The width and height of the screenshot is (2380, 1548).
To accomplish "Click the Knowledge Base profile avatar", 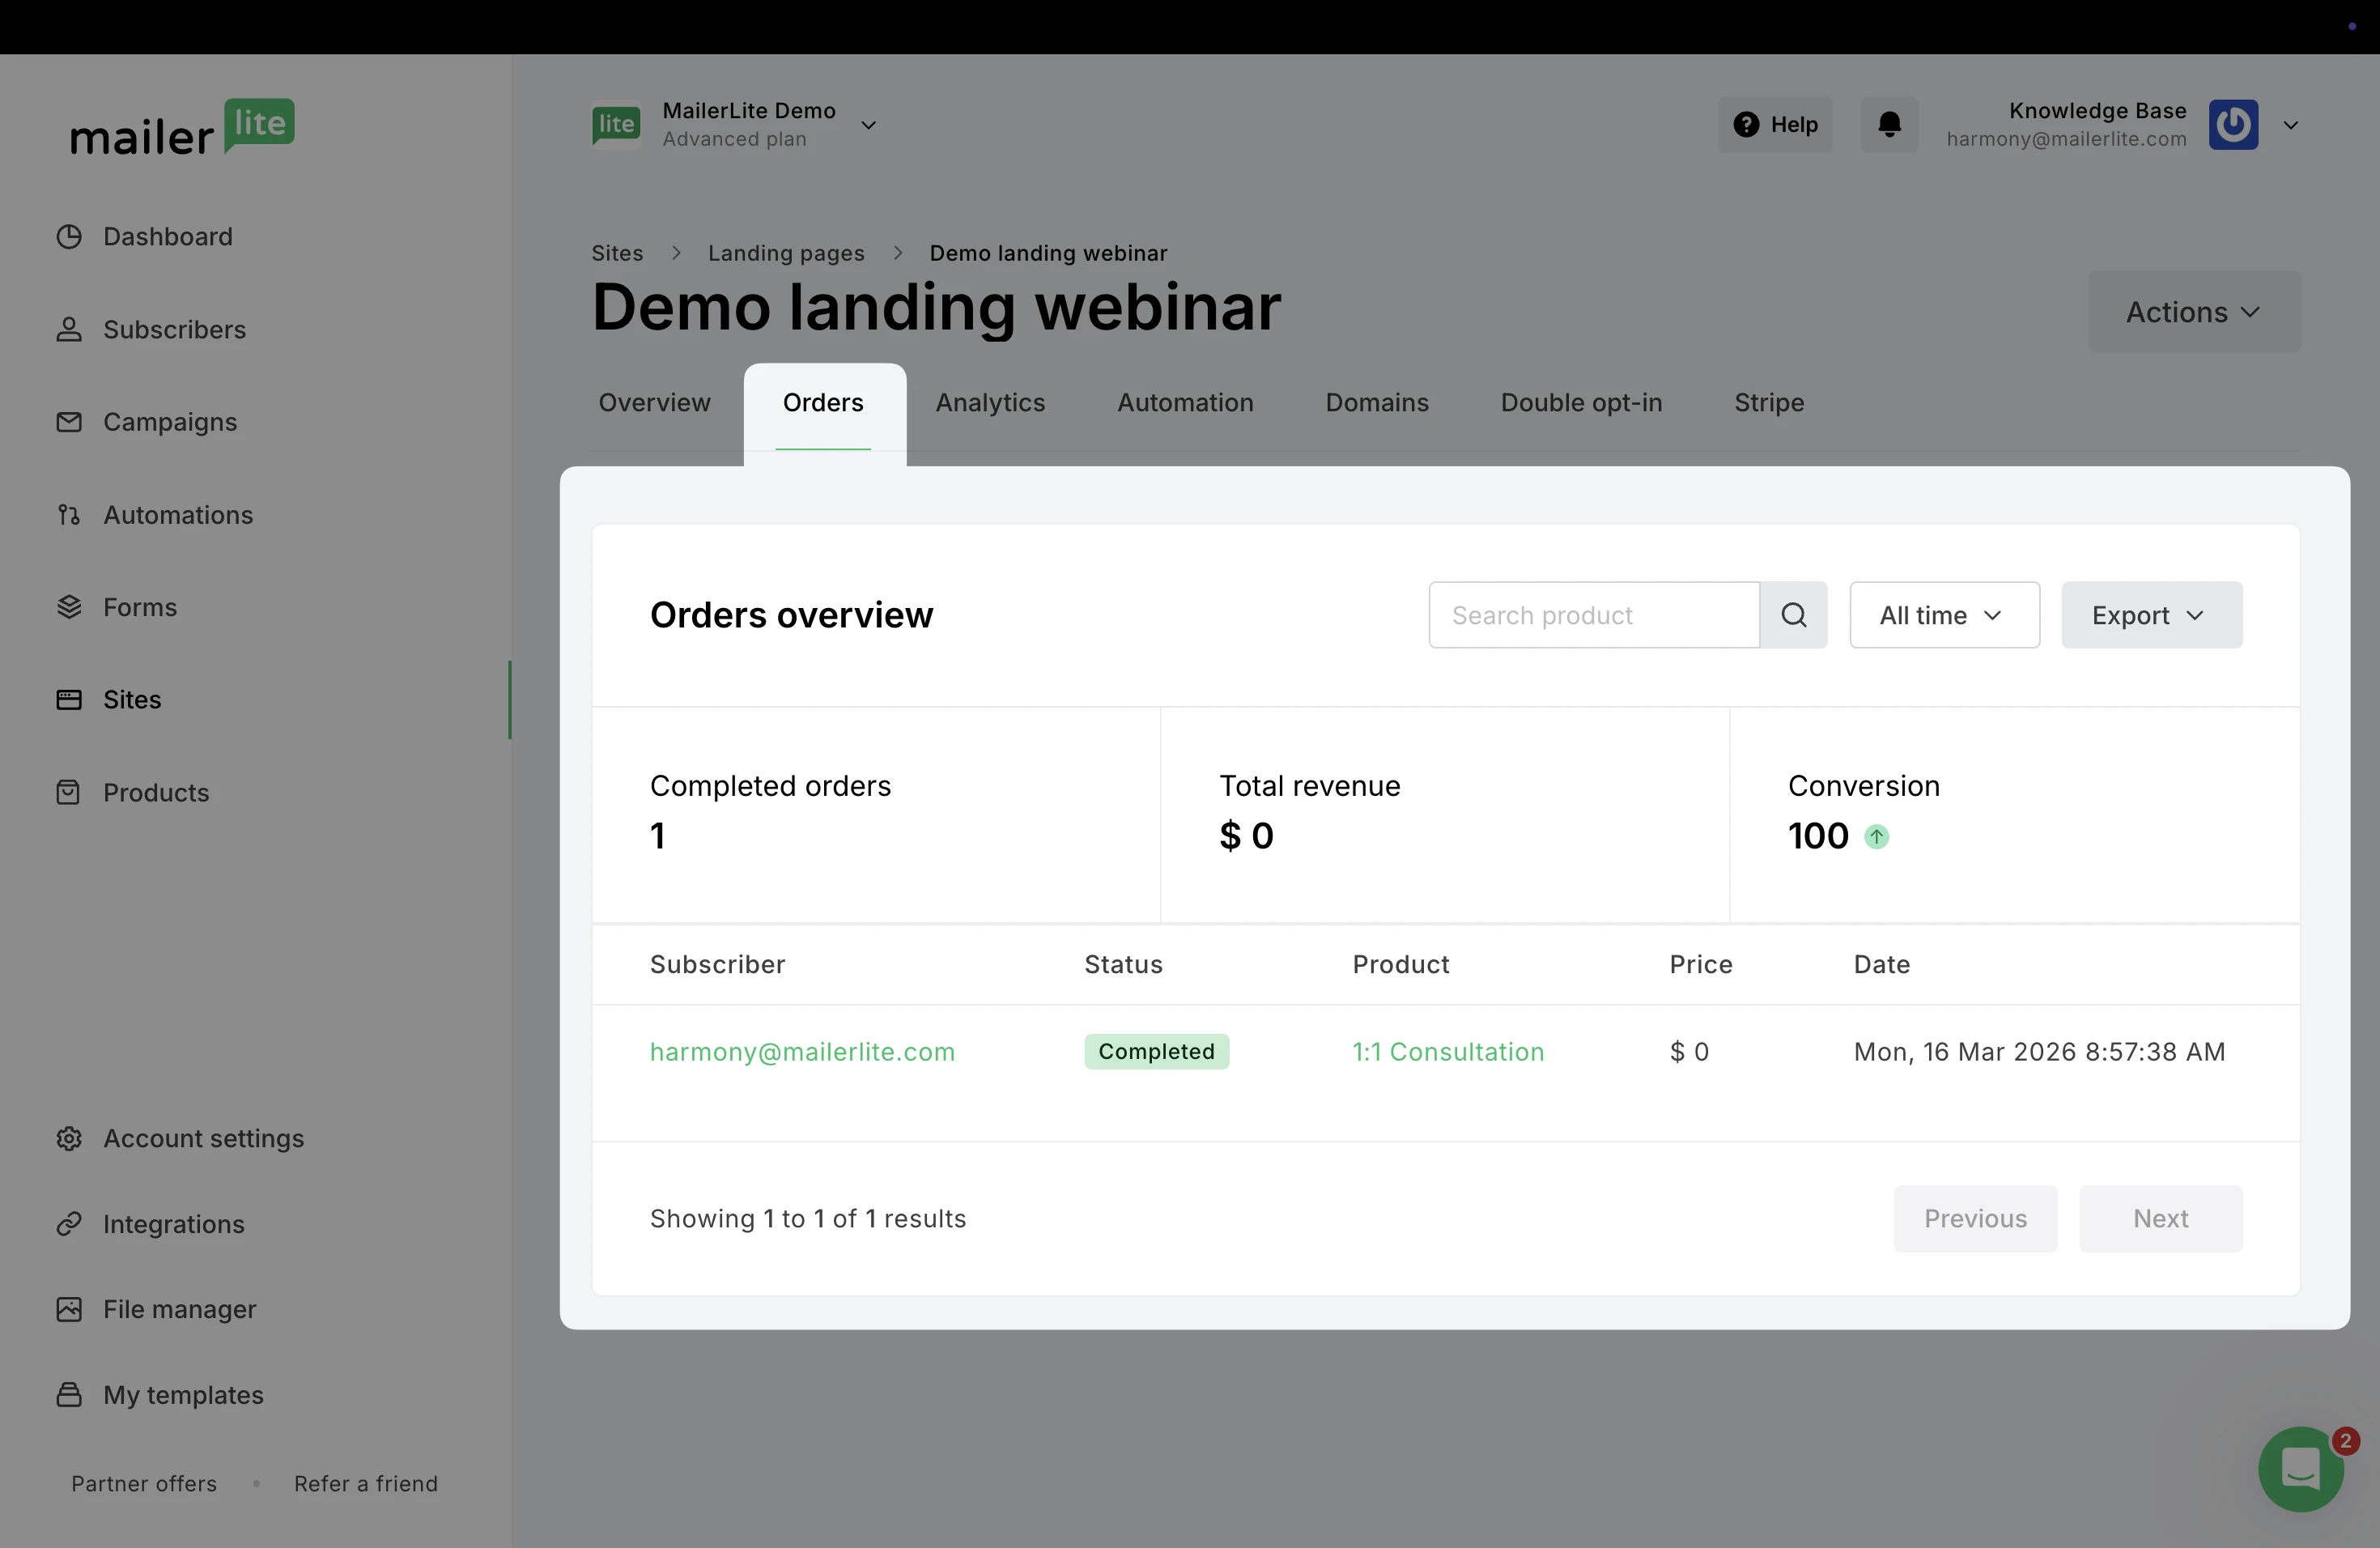I will (2233, 125).
